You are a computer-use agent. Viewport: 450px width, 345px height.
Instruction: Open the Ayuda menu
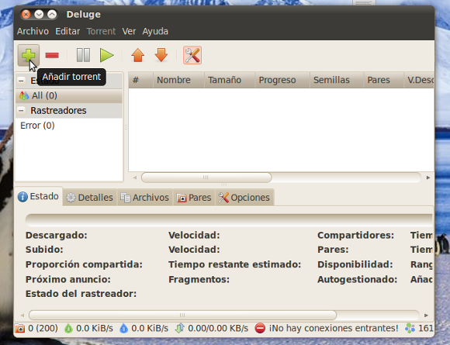click(155, 31)
